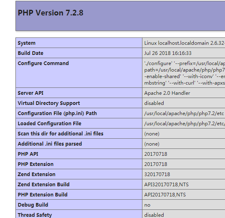Screen dimensions: 225x218
Task: Click the './configure' command value cell
Action: pyautogui.click(x=183, y=73)
